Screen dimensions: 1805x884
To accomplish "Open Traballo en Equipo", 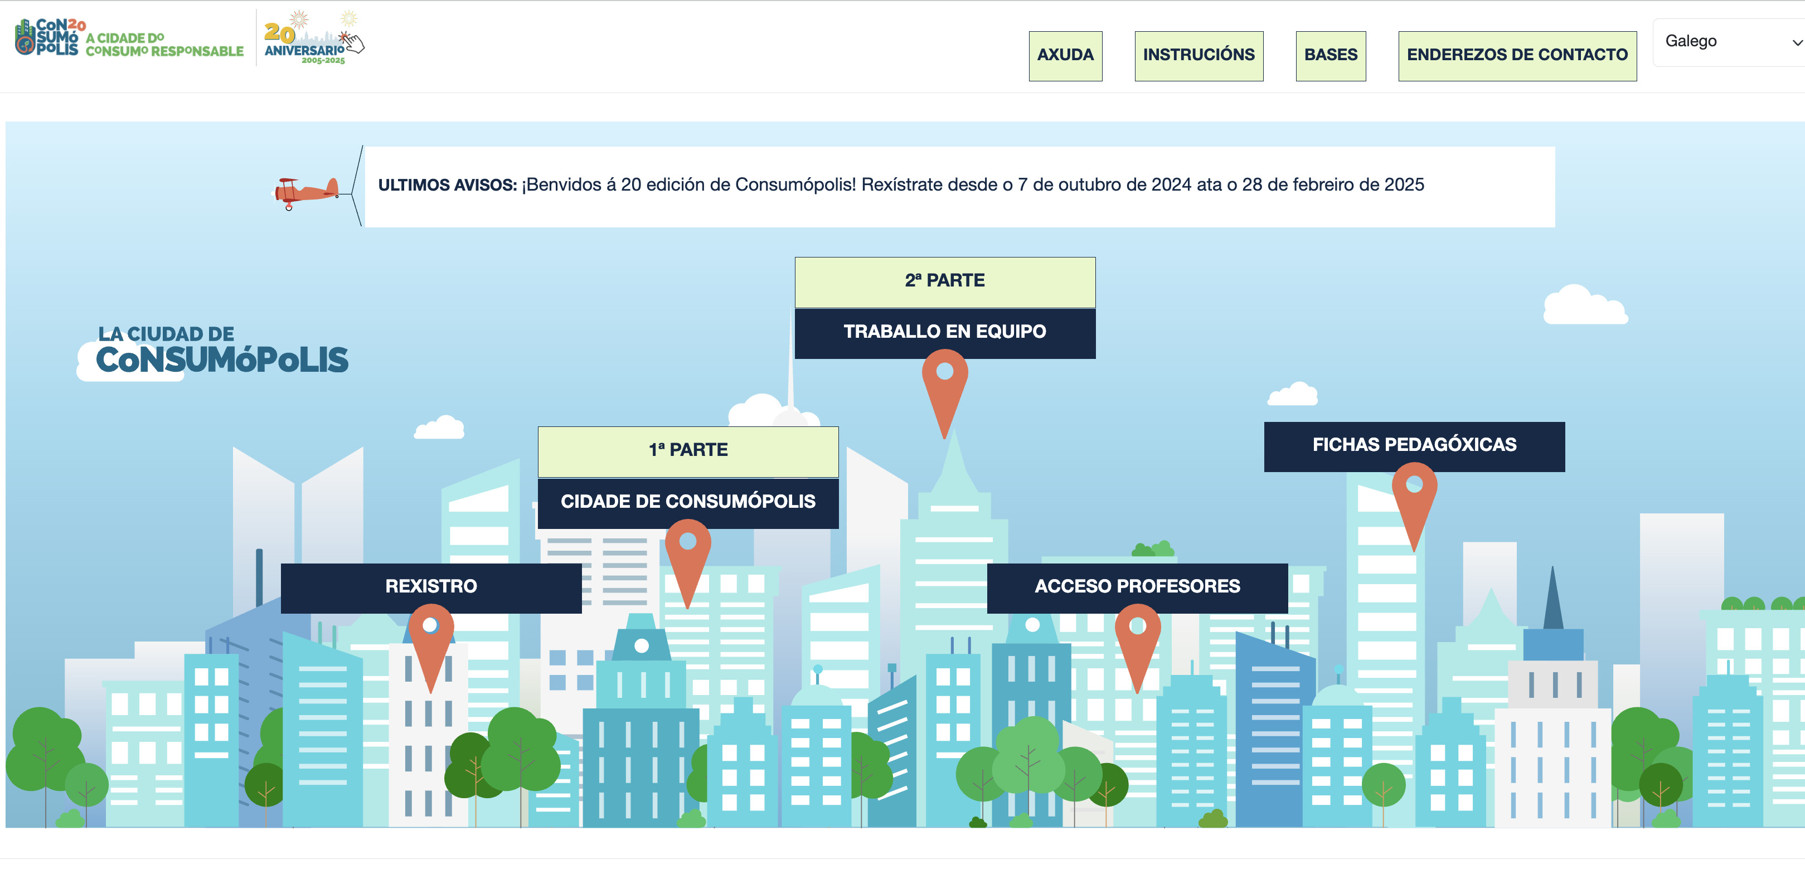I will point(944,333).
